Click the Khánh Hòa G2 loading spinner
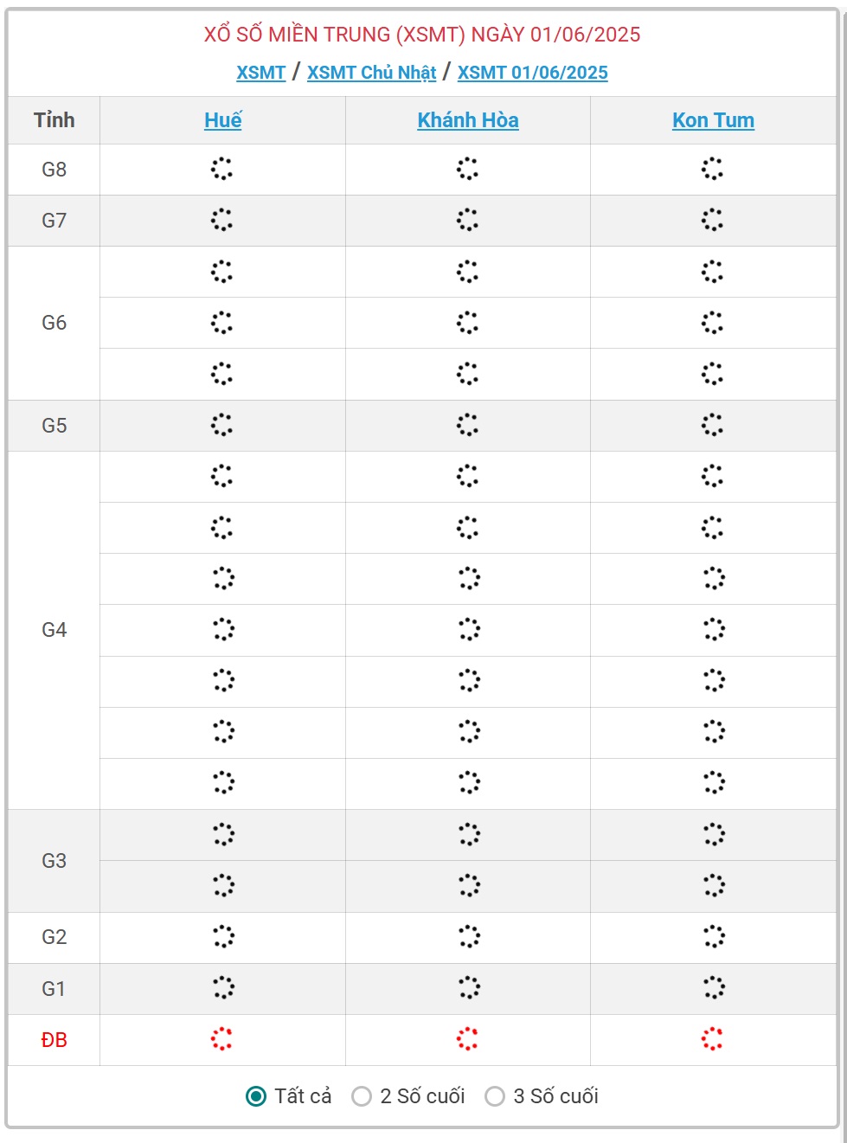Screen dimensions: 847x1143 click(469, 936)
